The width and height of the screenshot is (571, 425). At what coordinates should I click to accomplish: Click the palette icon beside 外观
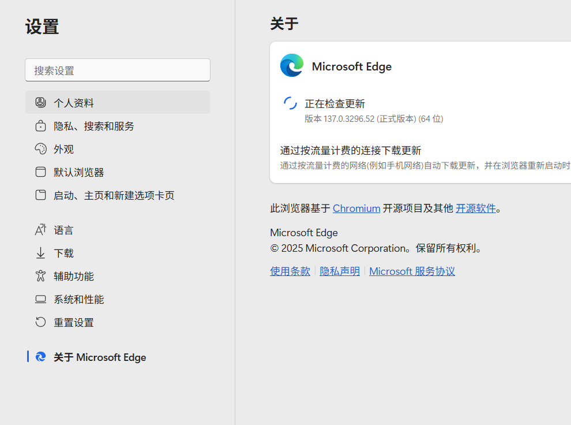(x=40, y=149)
